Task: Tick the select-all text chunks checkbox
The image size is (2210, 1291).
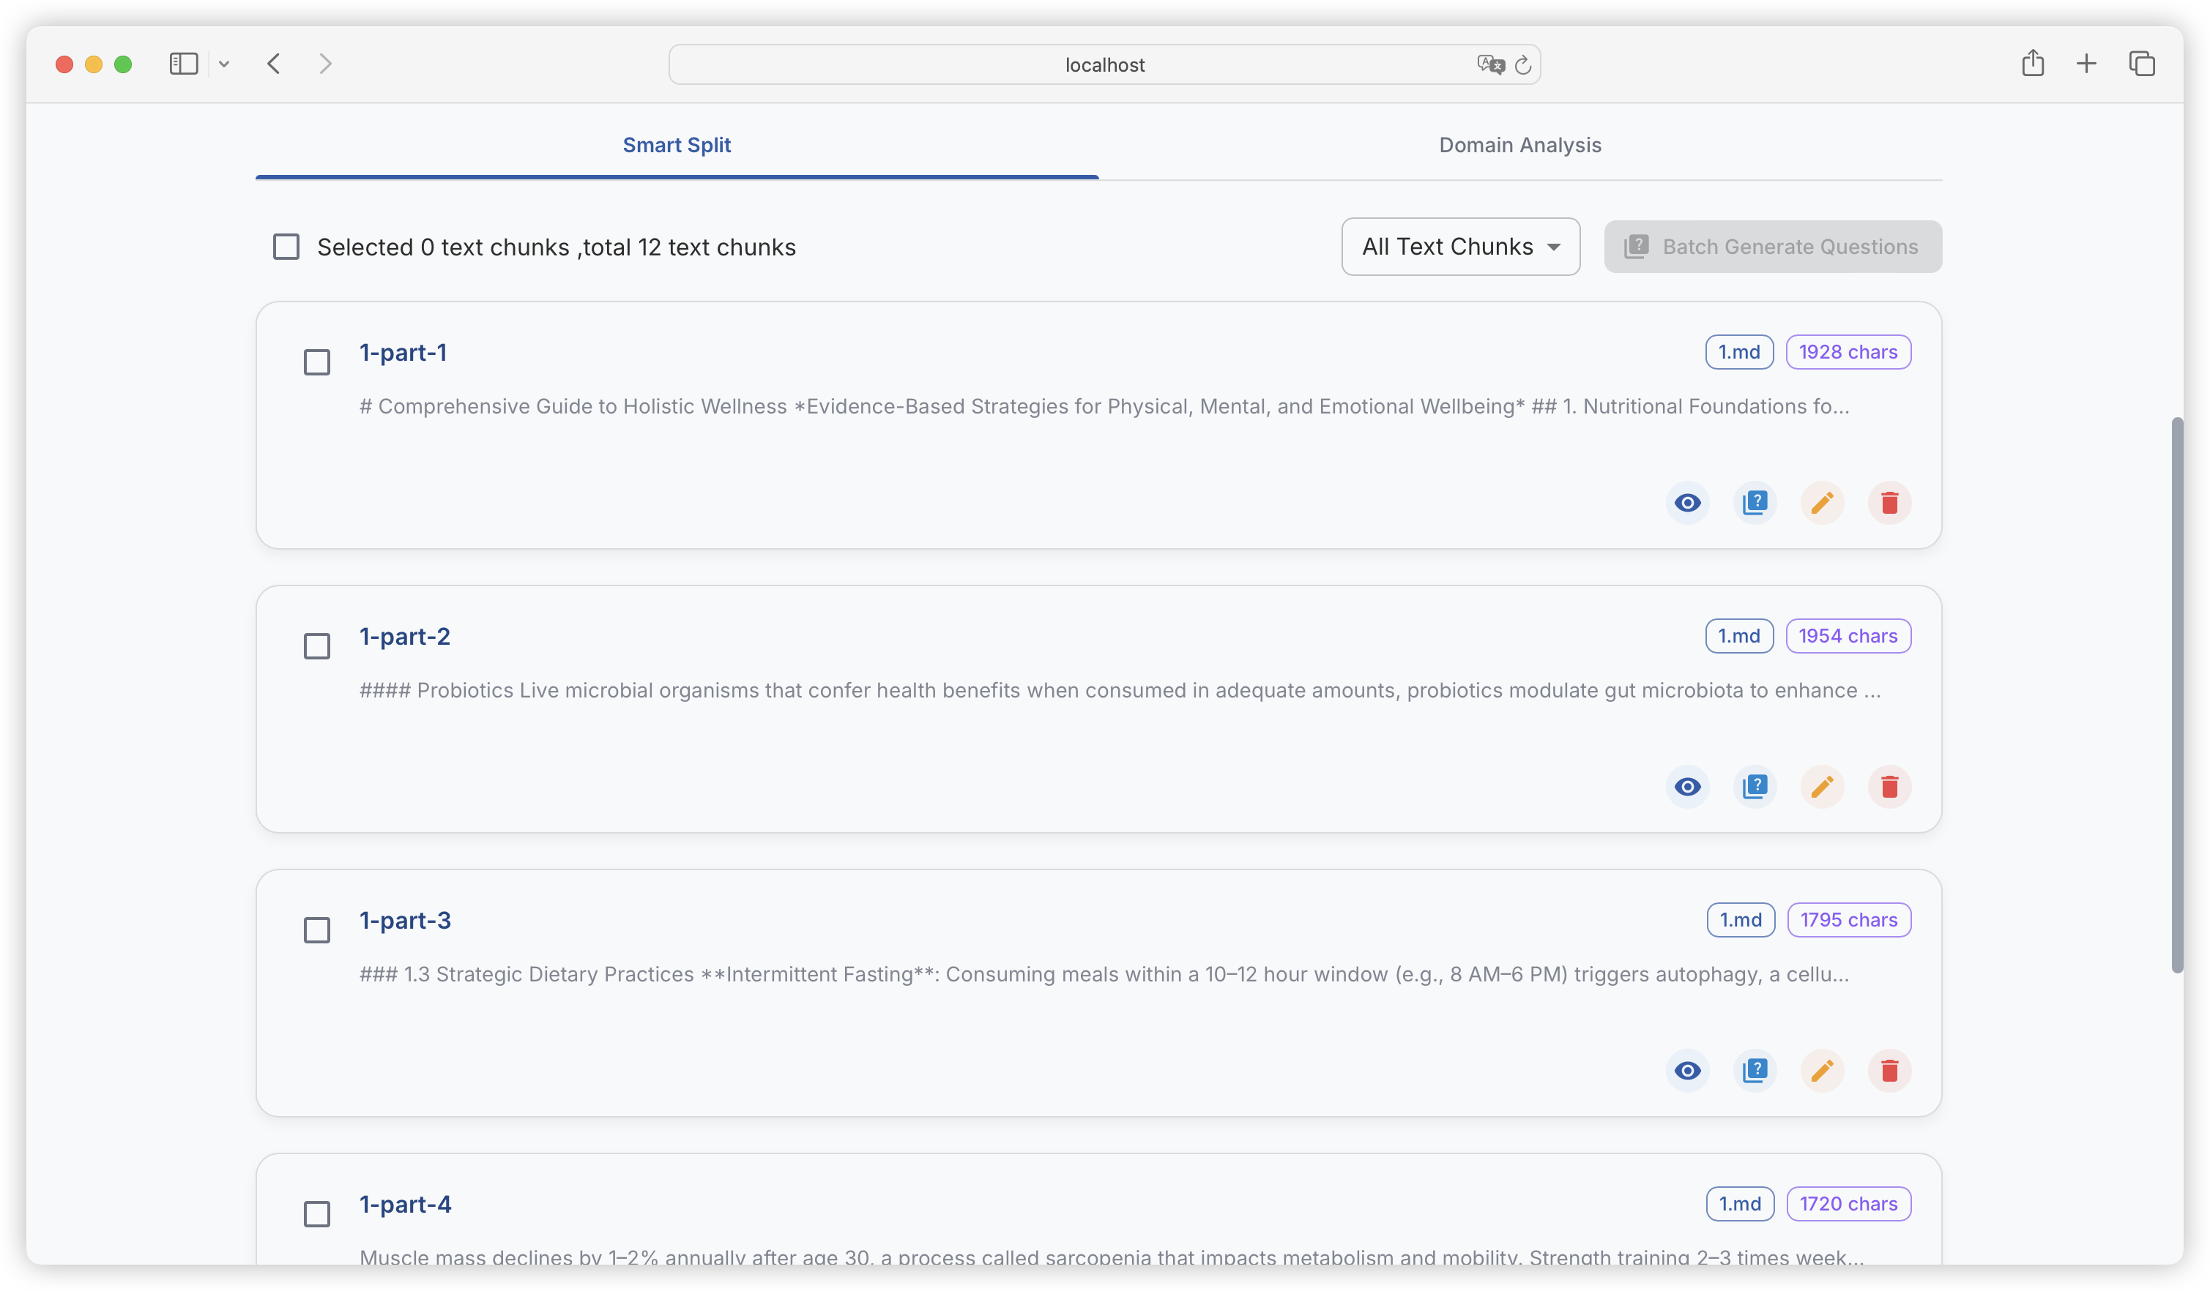Action: [x=286, y=247]
